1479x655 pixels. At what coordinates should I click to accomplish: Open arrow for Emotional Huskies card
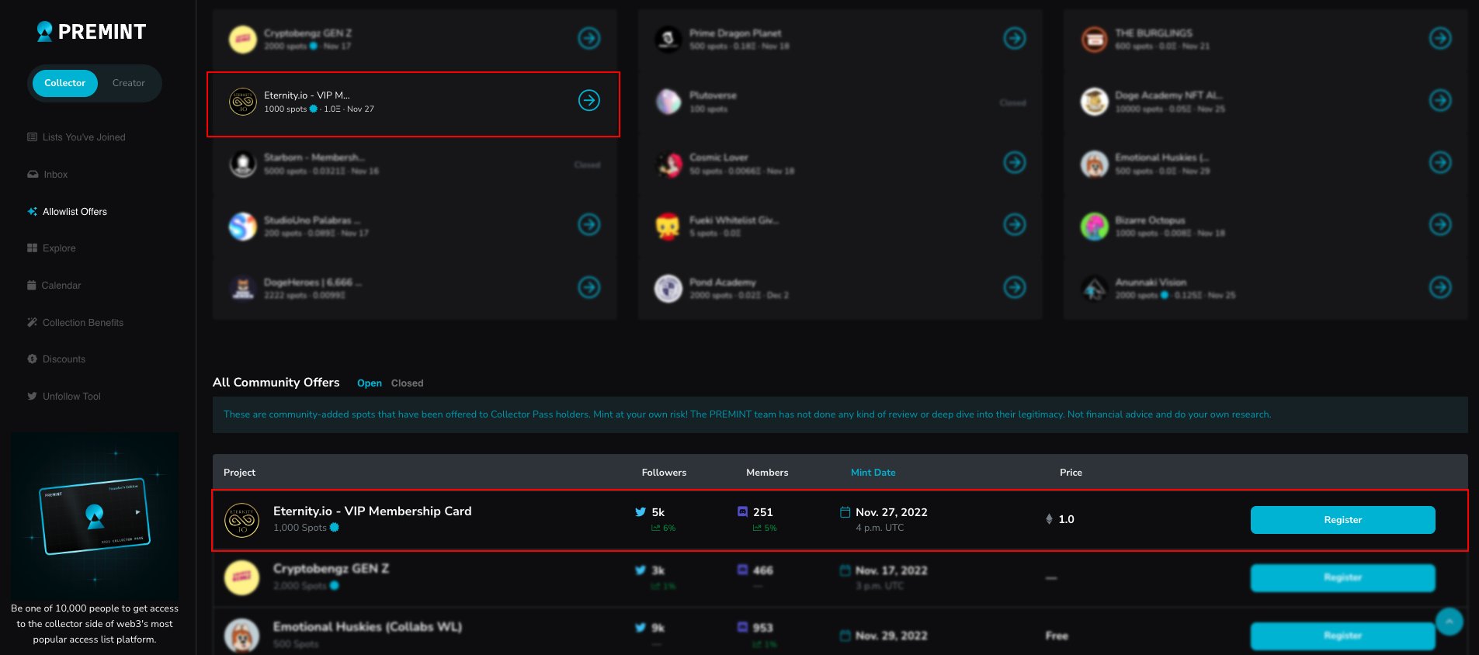click(x=1440, y=162)
